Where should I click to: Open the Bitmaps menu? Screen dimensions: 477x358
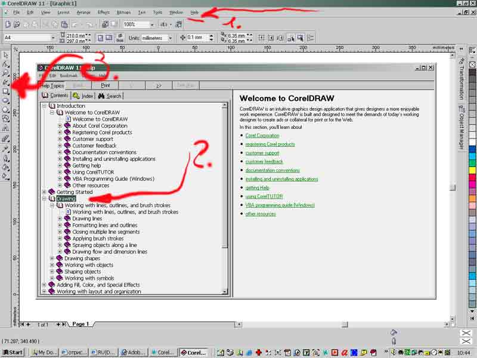coord(123,12)
